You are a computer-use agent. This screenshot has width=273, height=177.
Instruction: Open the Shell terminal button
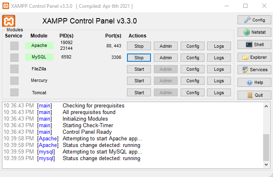coord(254,44)
